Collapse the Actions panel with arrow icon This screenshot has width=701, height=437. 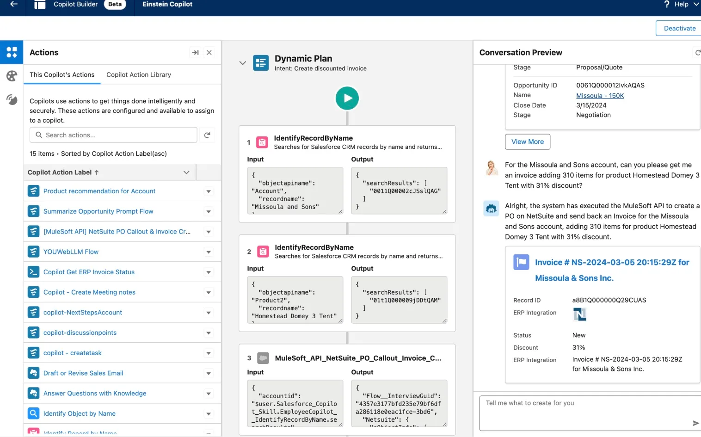pos(195,53)
